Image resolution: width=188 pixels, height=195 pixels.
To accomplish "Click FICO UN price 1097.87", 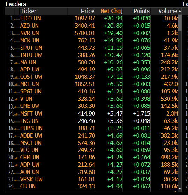I will 85,19.
